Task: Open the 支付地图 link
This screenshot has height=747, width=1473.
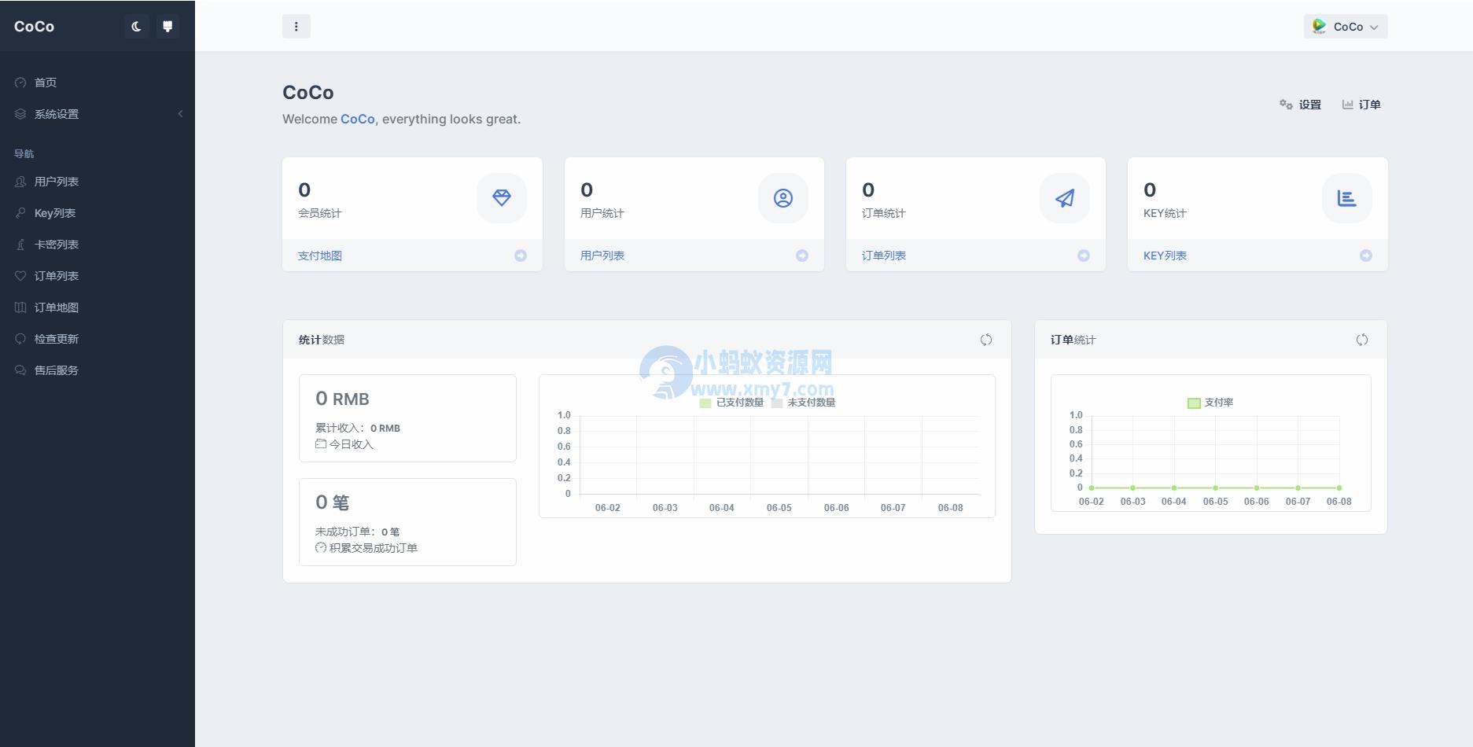Action: click(320, 256)
